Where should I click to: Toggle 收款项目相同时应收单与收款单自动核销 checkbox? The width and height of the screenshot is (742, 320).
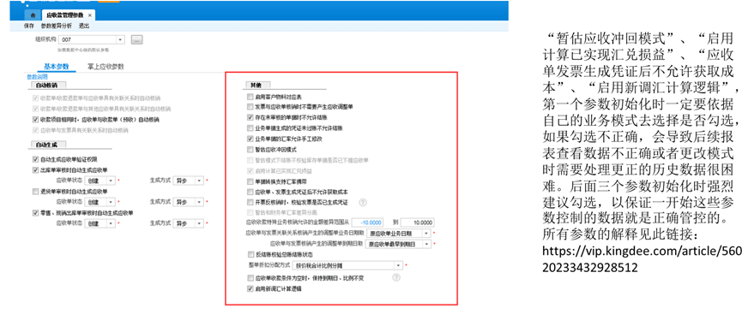35,120
